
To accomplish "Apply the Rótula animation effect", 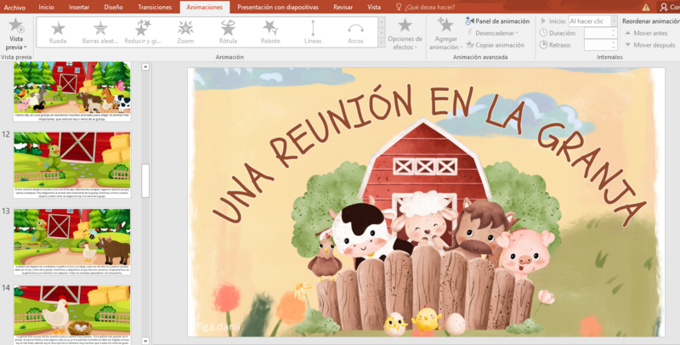I will pos(228,32).
